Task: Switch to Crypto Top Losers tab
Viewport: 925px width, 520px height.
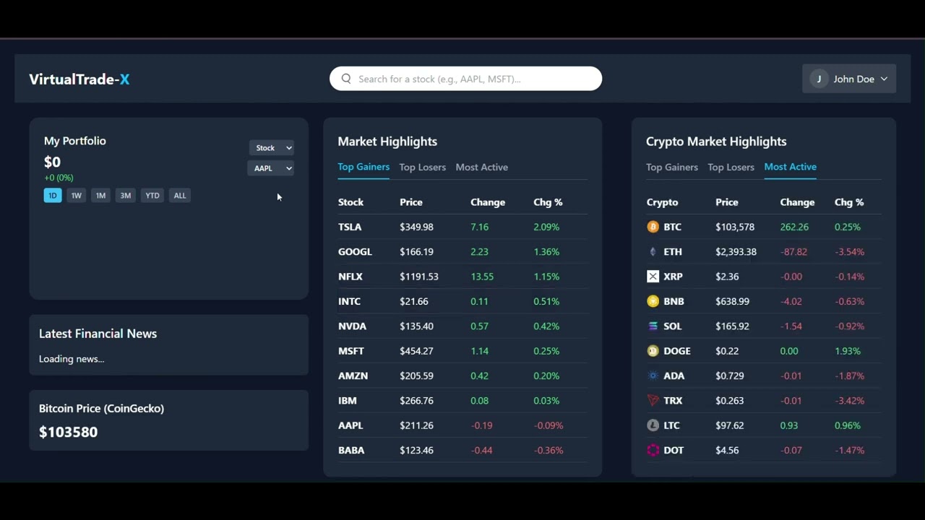Action: [731, 168]
